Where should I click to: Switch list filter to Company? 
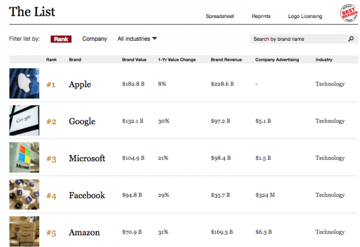pos(95,39)
